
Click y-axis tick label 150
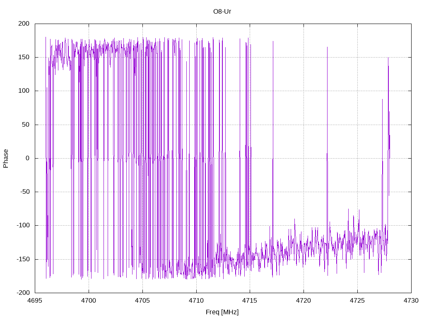point(24,57)
